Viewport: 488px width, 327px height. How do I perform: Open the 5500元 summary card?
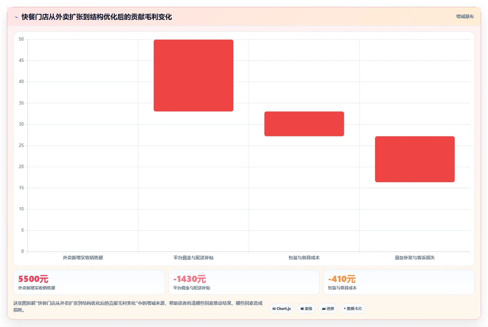pos(89,282)
